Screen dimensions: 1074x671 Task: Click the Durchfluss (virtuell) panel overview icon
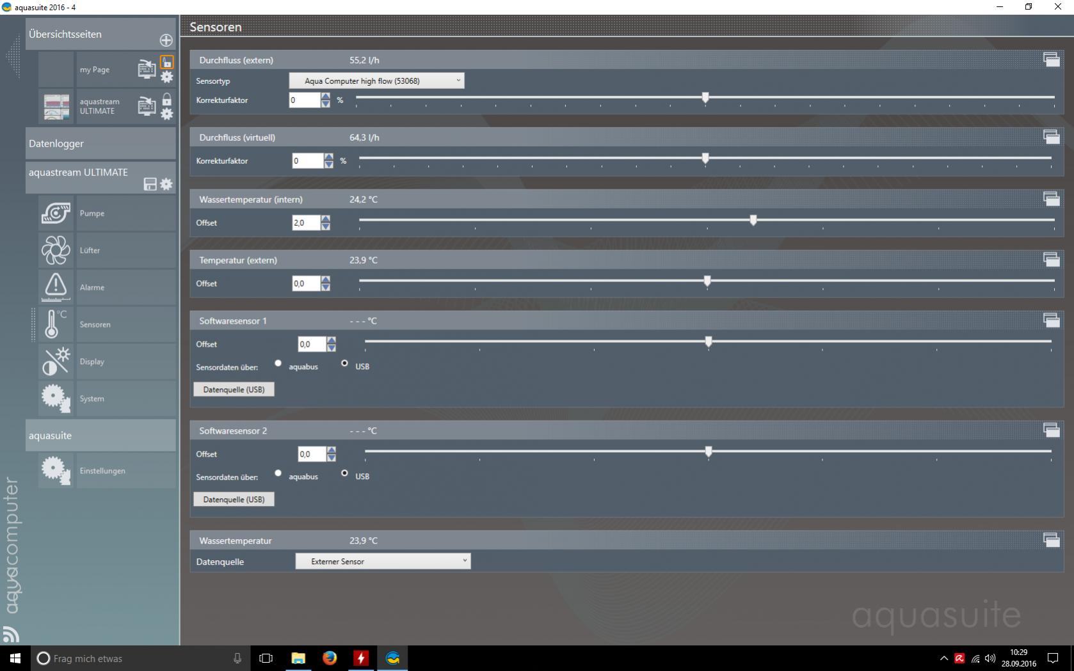(x=1052, y=137)
